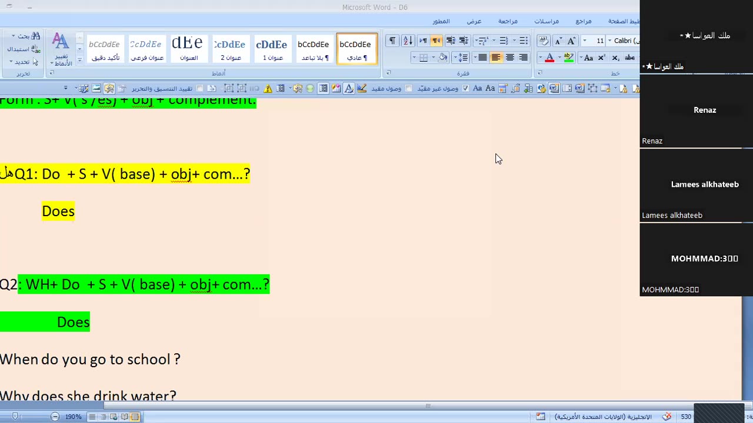
Task: Toggle strikethrough abc formatting
Action: tap(629, 58)
